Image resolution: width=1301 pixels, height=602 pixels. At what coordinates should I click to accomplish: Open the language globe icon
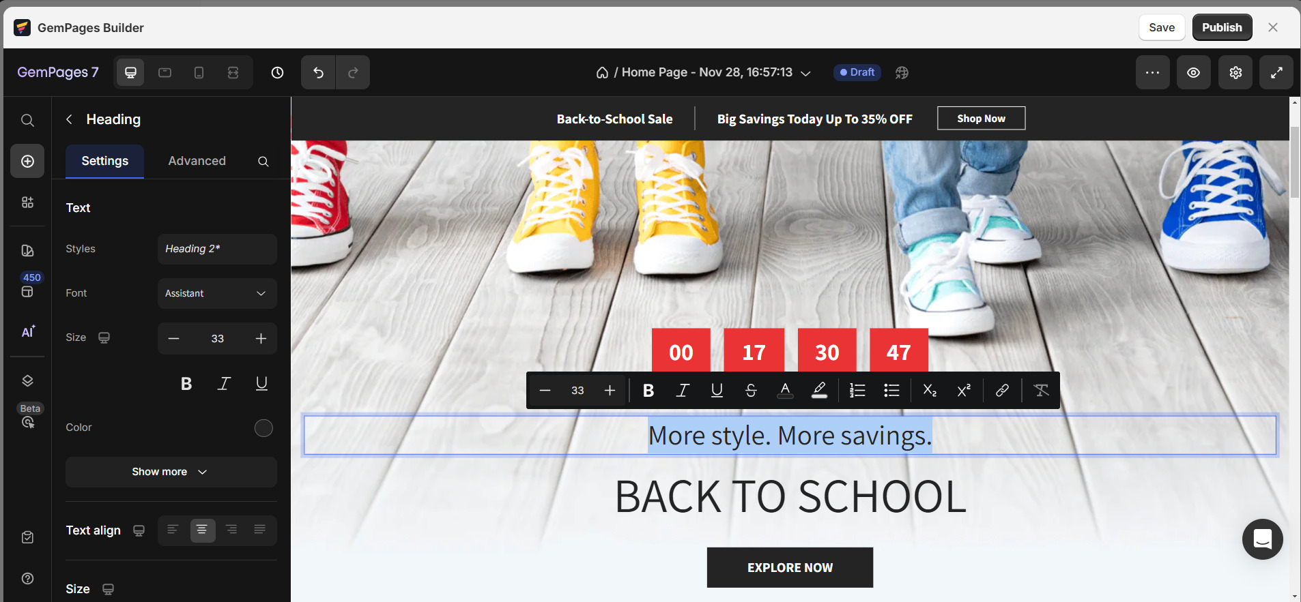902,72
